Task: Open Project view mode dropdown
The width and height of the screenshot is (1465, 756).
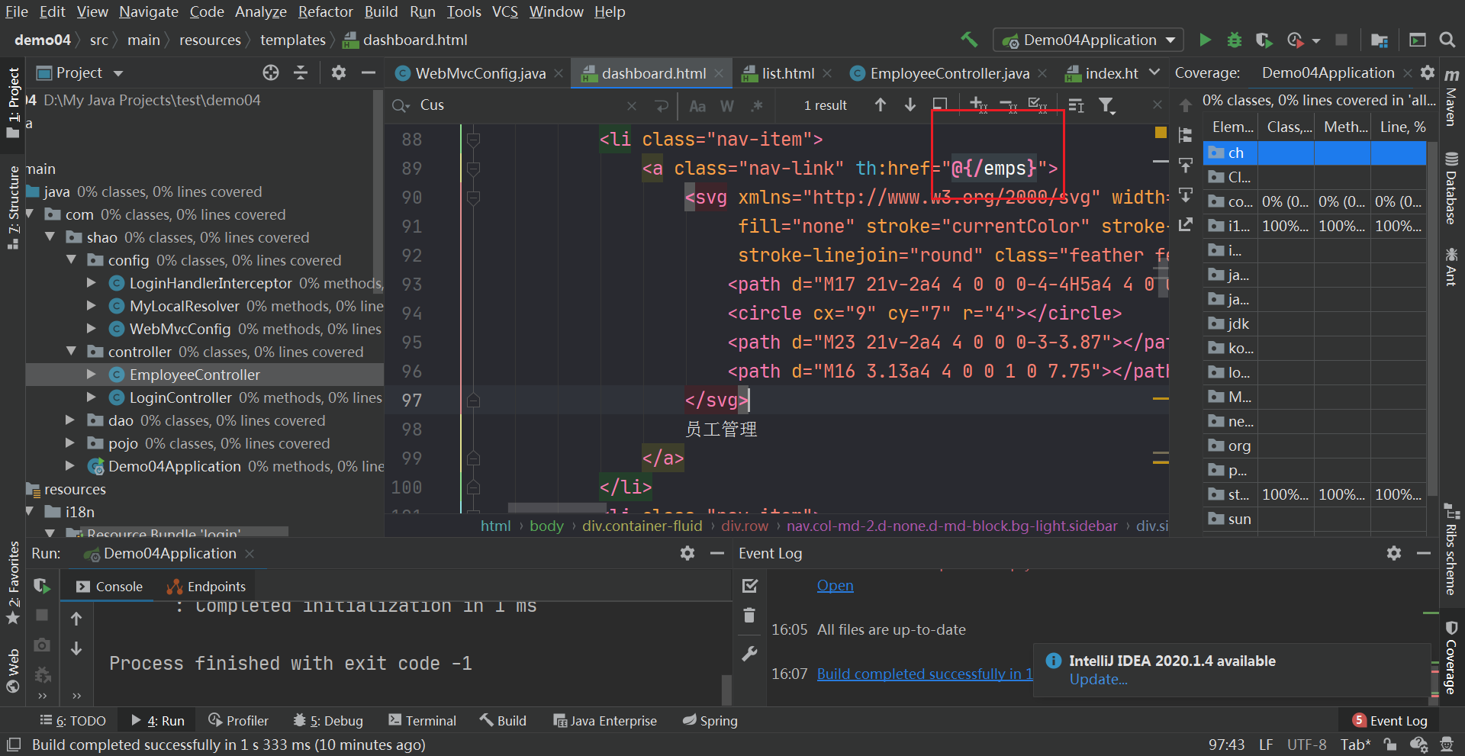Action: (x=118, y=73)
